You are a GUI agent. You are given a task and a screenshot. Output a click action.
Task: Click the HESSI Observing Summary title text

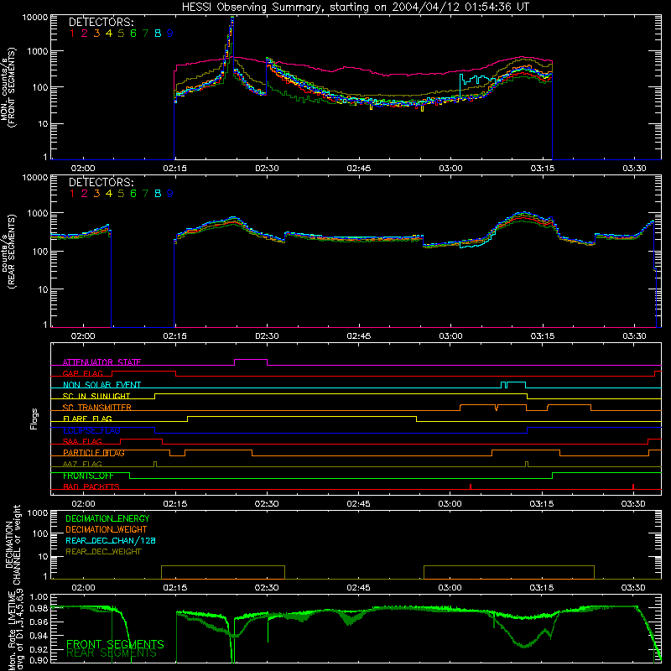355,8
